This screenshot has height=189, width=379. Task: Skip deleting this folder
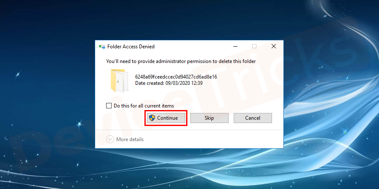[x=209, y=118]
